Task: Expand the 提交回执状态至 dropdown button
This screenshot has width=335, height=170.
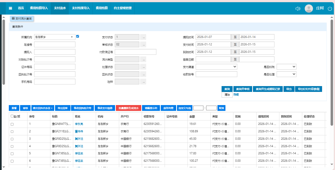Action: coord(43,108)
